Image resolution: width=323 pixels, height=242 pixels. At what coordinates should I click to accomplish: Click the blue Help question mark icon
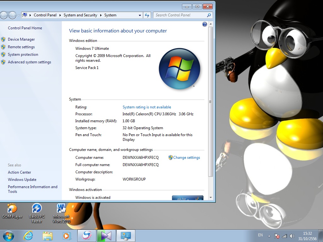click(x=204, y=24)
